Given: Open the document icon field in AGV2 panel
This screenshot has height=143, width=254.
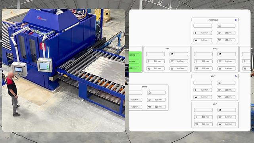Looking at the screenshot, I should coord(226,83).
